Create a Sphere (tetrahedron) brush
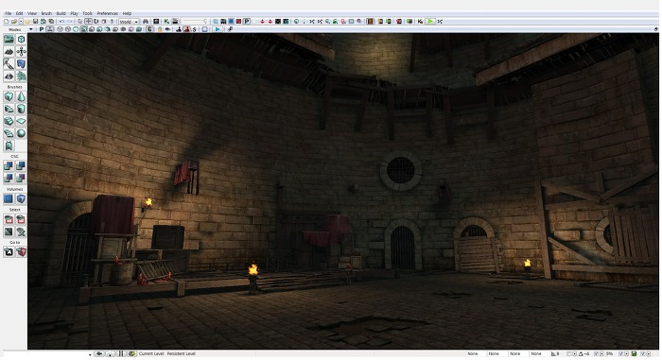 (x=21, y=133)
